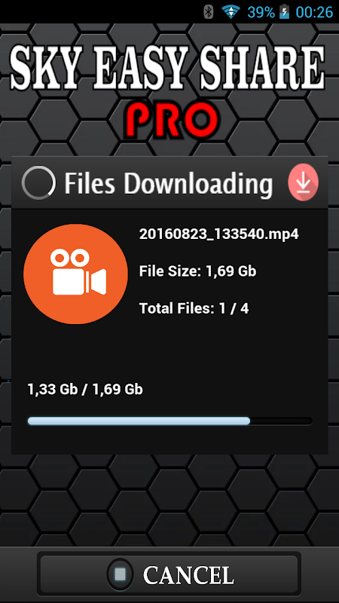
Task: Tap the Files Downloading header text
Action: pos(168,182)
